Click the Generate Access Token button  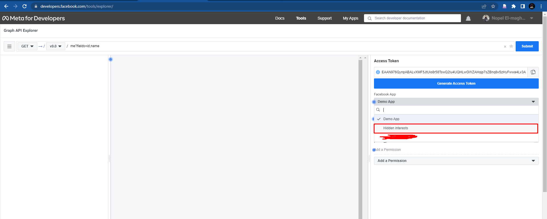point(456,84)
